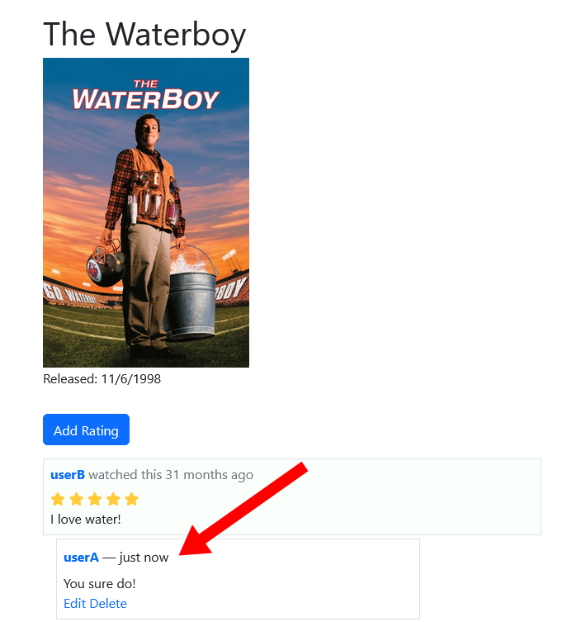Viewport: 567px width, 622px height.
Task: Click the fifth star in userB's rating
Action: (131, 499)
